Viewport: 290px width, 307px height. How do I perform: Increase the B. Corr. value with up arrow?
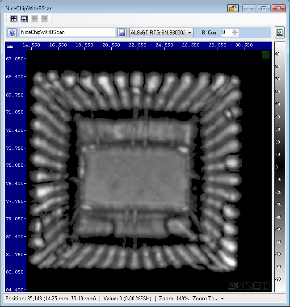coord(235,30)
